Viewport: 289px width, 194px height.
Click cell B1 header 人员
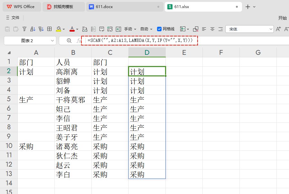(x=73, y=62)
